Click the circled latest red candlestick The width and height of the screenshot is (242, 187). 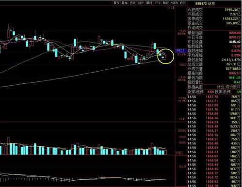pyautogui.click(x=166, y=56)
